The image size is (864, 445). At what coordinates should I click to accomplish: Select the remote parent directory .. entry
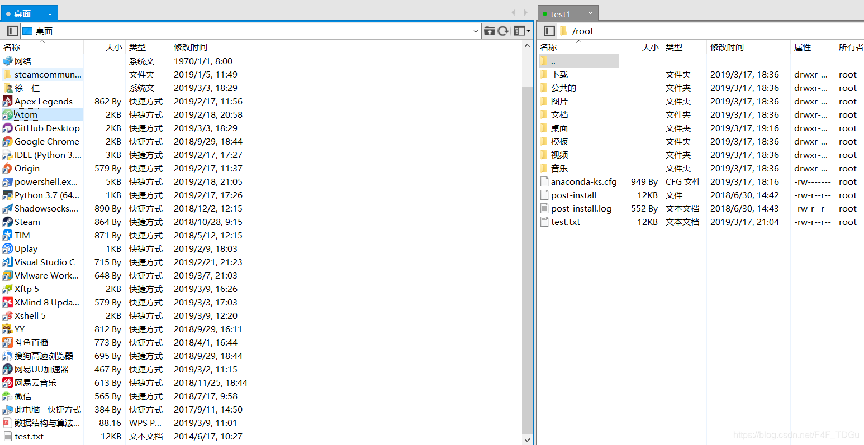coord(579,61)
